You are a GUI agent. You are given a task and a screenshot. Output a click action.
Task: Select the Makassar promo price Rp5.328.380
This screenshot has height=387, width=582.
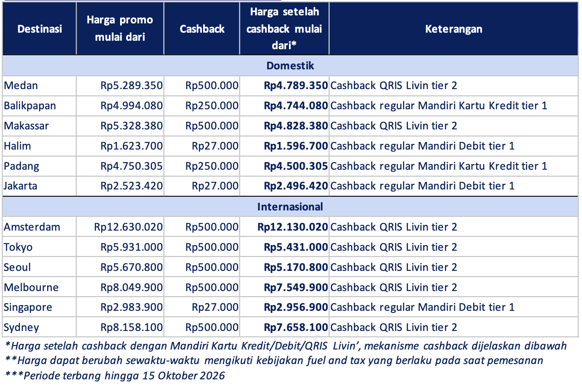pos(131,126)
